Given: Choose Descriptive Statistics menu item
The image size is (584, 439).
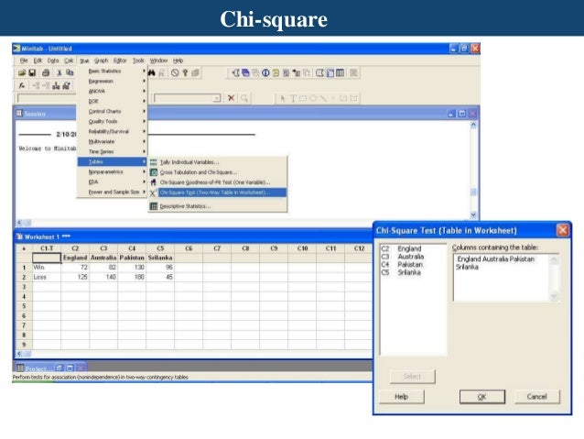Looking at the screenshot, I should [218, 206].
